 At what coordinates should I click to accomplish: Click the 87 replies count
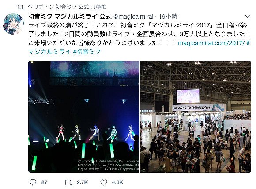point(44,182)
